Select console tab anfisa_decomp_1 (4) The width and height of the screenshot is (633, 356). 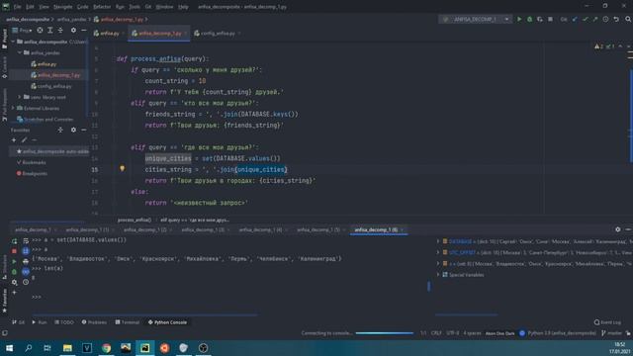pyautogui.click(x=260, y=229)
